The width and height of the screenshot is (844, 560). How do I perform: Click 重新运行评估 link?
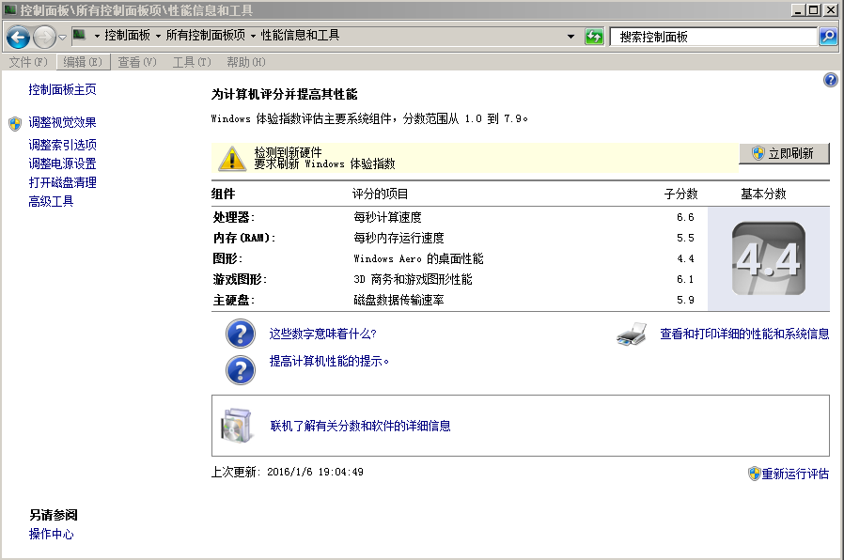pyautogui.click(x=795, y=474)
